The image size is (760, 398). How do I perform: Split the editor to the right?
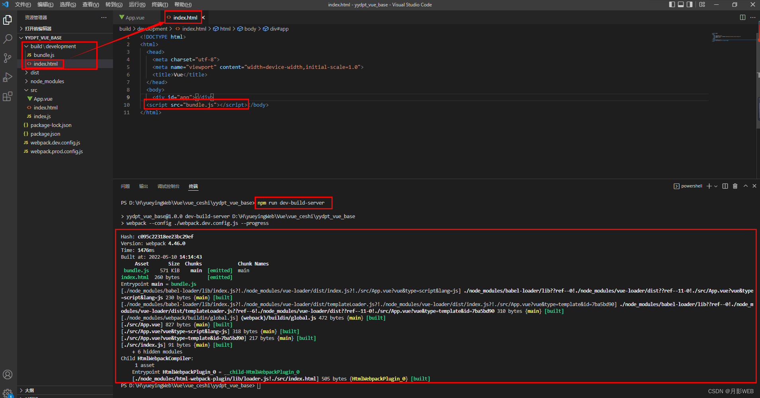742,18
